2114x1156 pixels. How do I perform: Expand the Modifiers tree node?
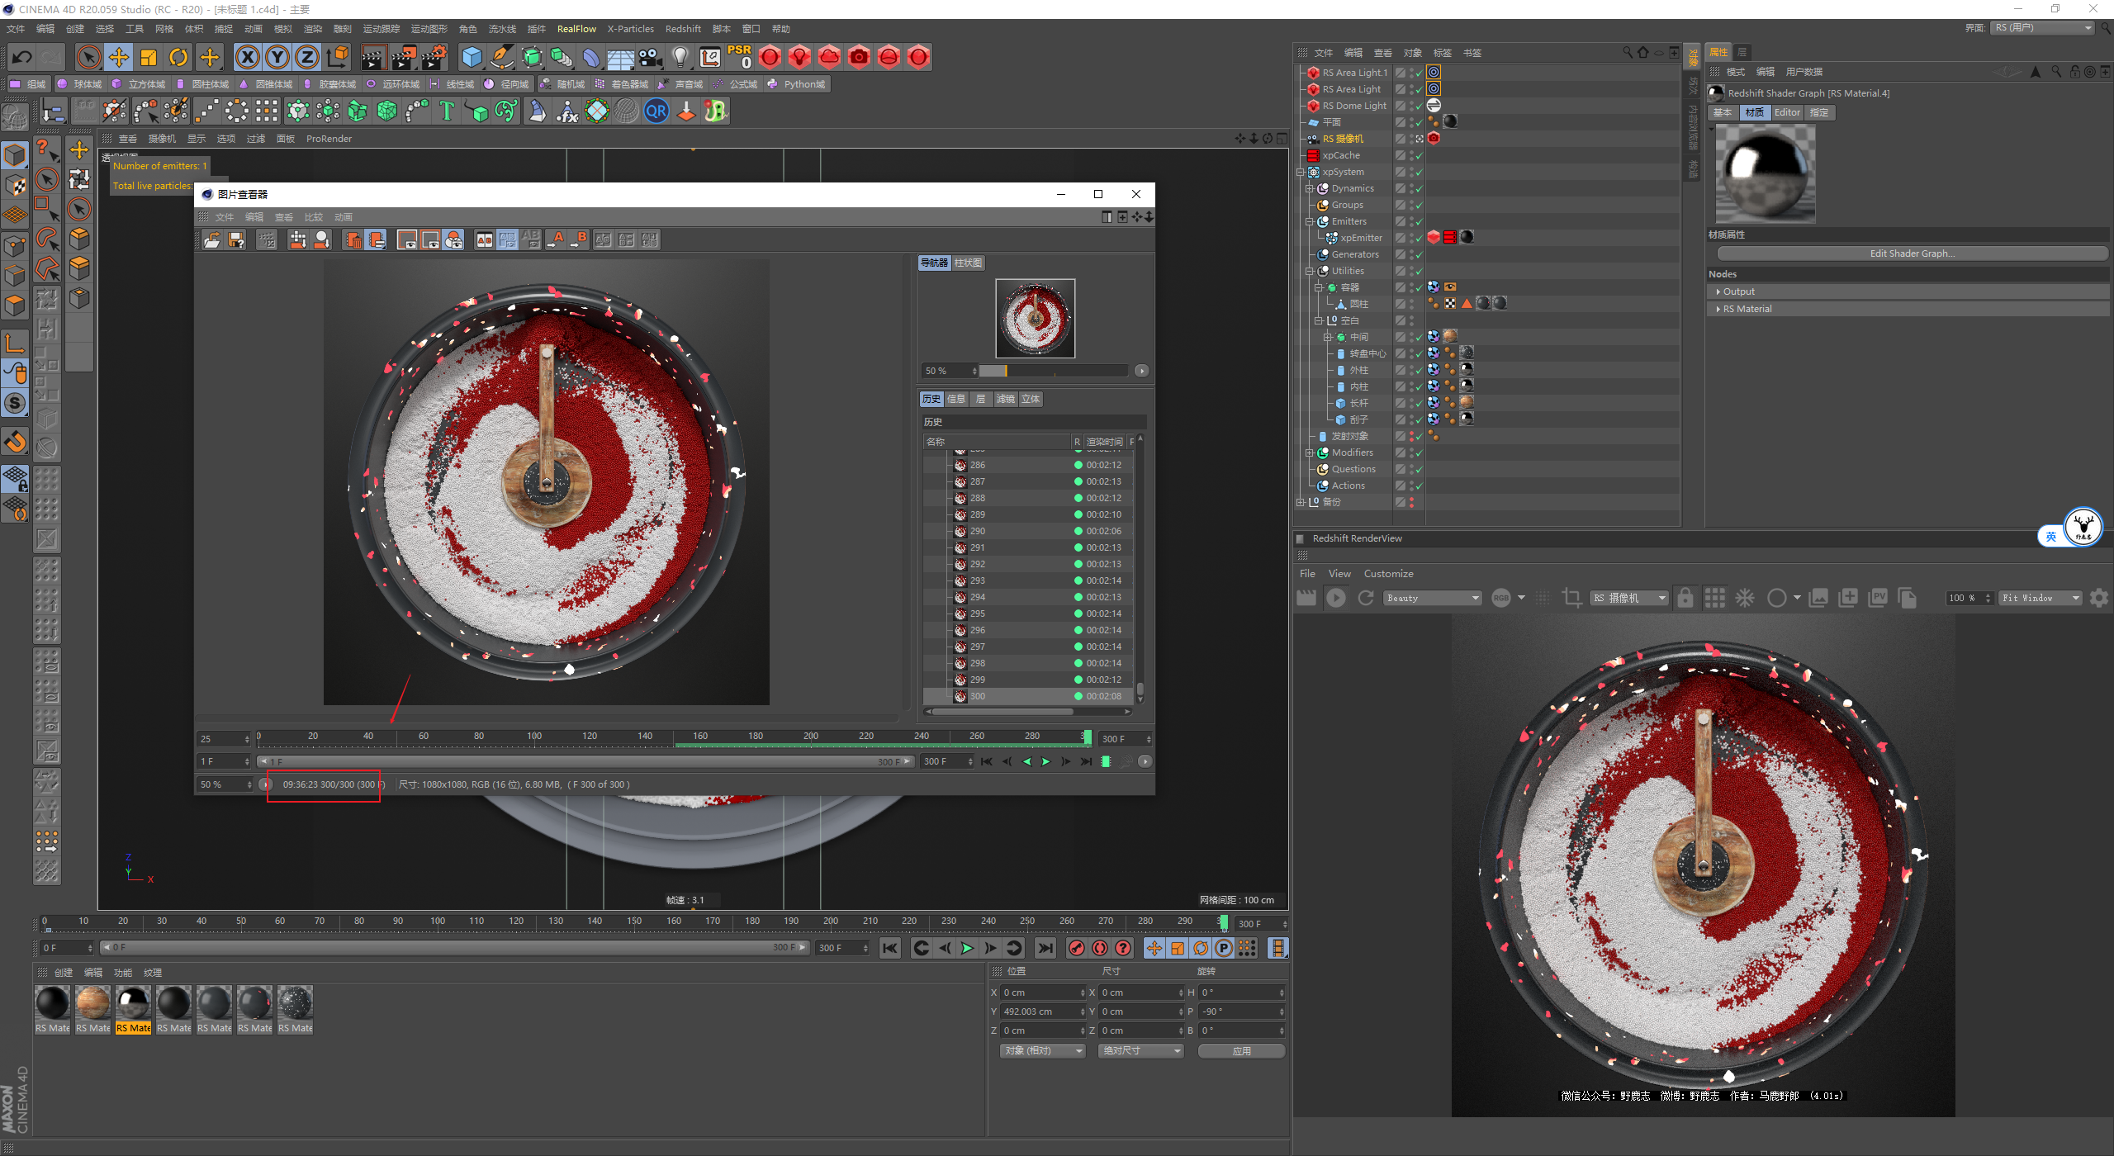[1310, 452]
